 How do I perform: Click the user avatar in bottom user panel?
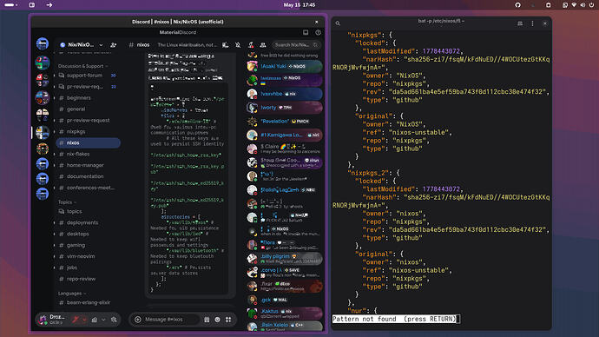tap(43, 319)
